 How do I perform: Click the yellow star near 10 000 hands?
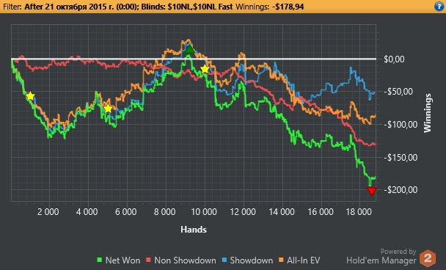pyautogui.click(x=205, y=69)
